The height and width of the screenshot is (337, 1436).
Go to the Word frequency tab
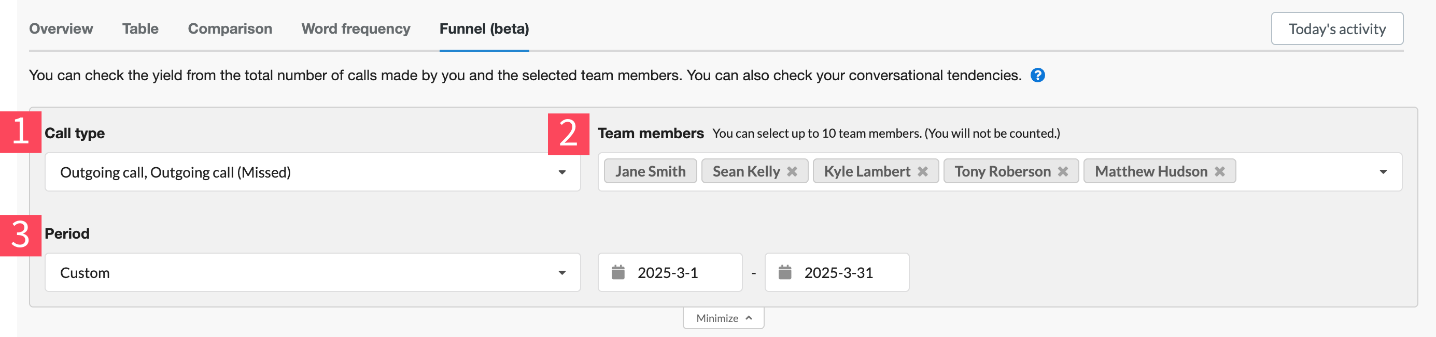click(356, 29)
